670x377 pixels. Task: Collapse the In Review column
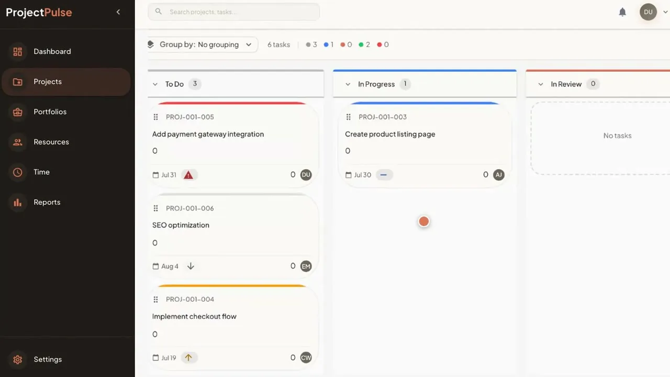(x=541, y=84)
